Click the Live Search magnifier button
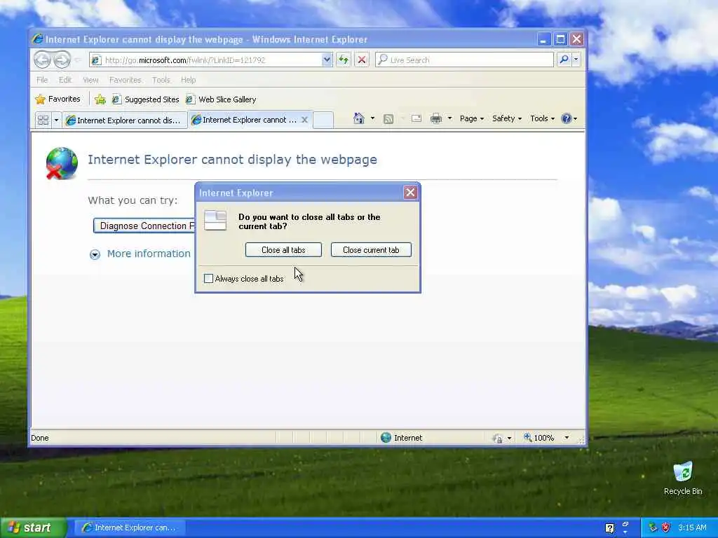This screenshot has height=538, width=718. click(x=564, y=60)
